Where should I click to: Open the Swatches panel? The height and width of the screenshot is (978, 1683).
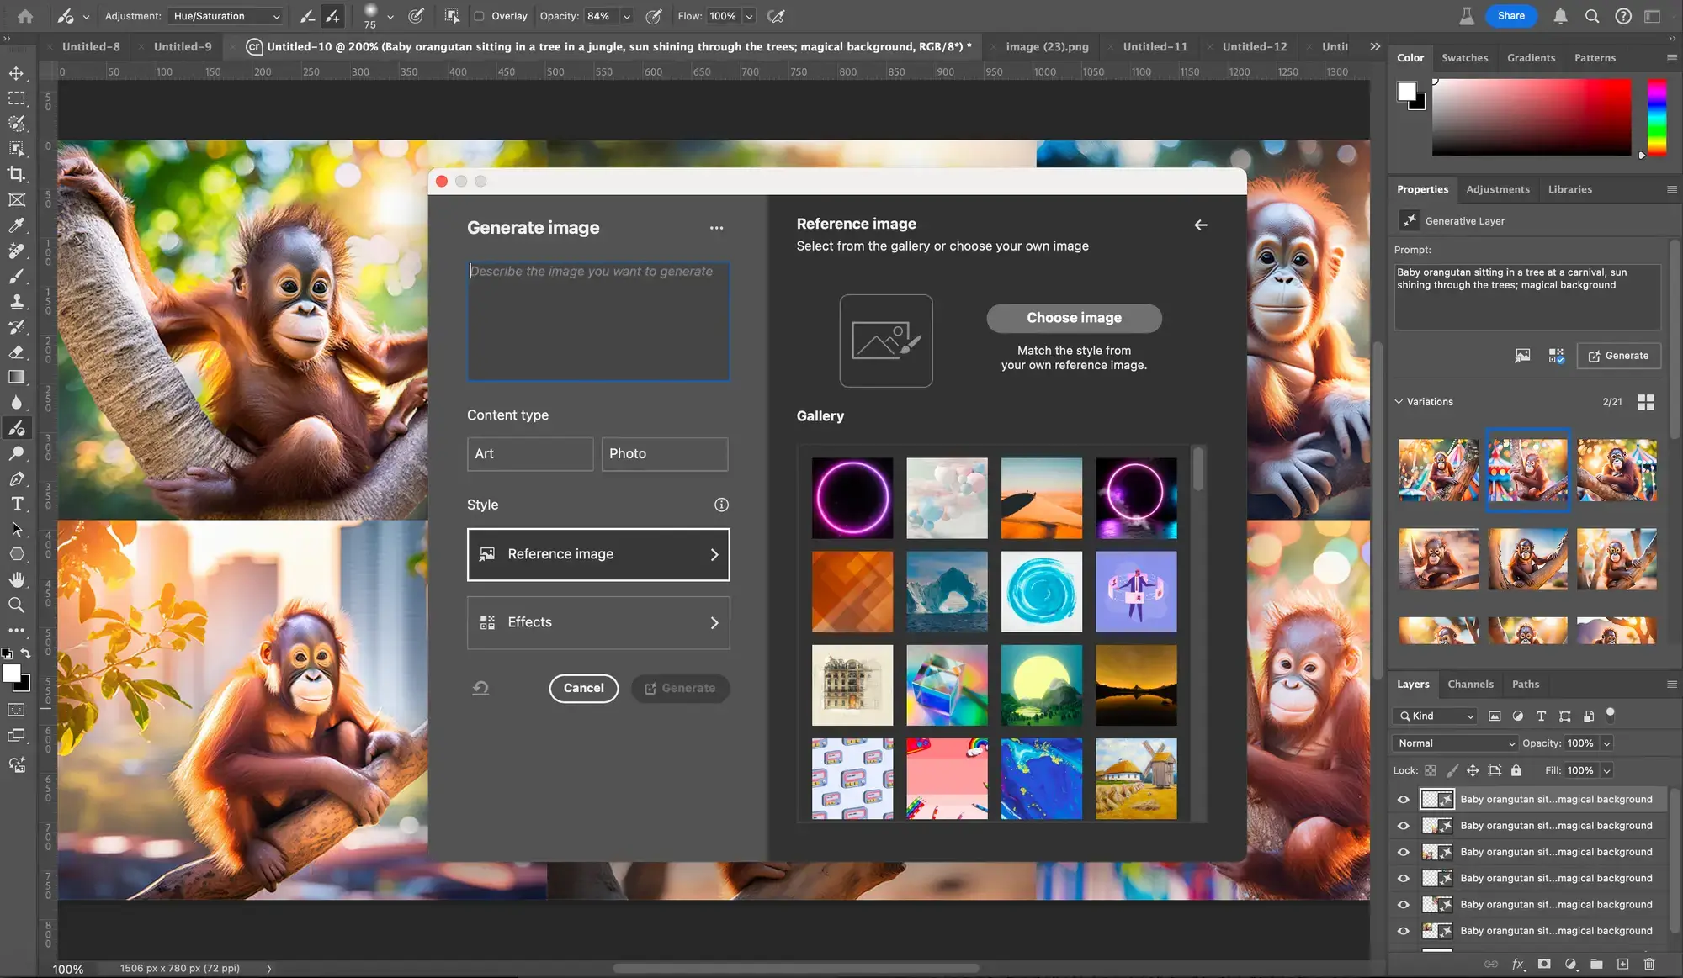pyautogui.click(x=1465, y=57)
